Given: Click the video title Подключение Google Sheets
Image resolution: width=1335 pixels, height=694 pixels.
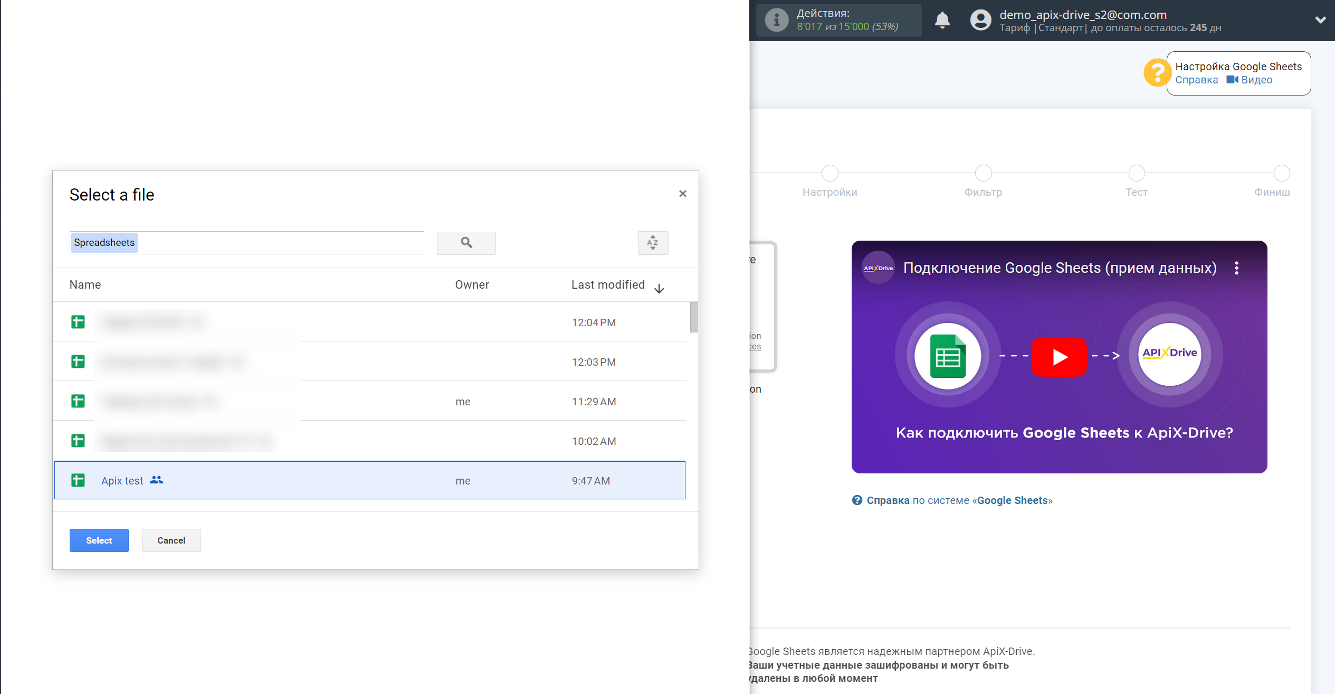Looking at the screenshot, I should 1060,268.
